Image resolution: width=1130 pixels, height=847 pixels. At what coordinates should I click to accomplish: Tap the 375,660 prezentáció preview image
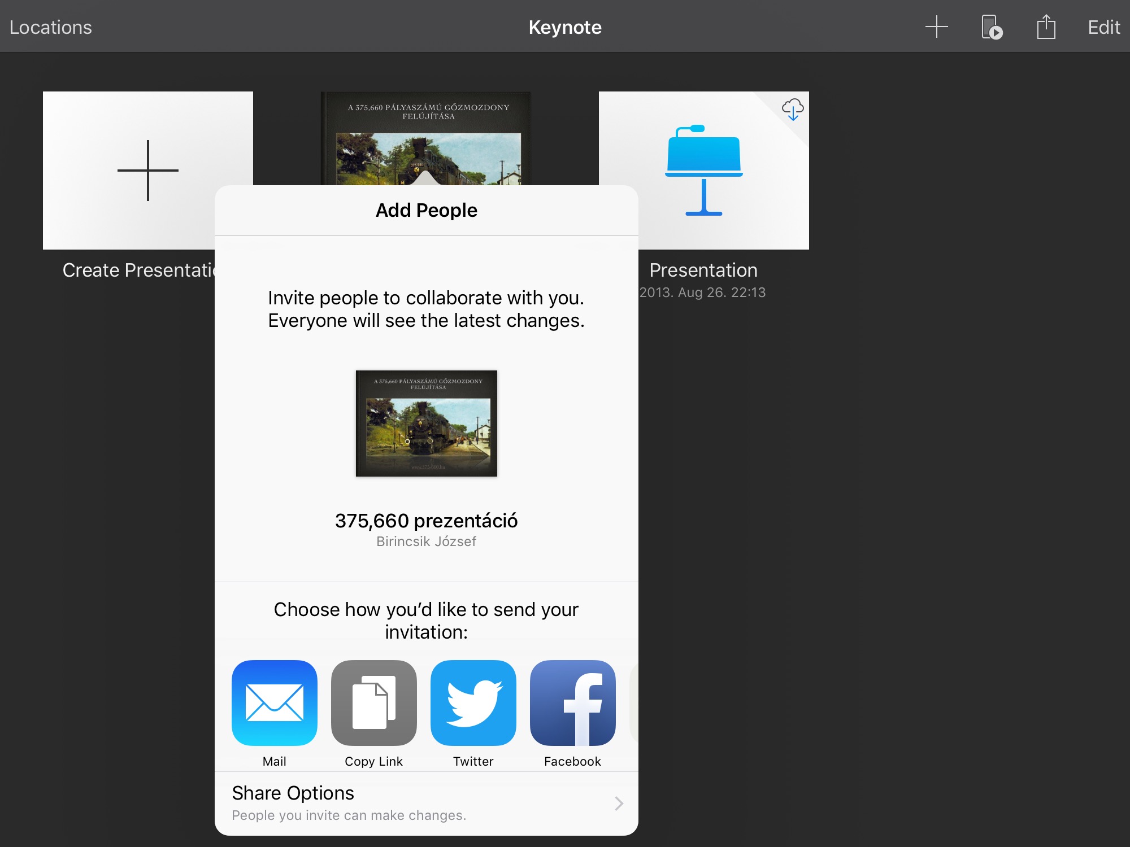[x=427, y=423]
